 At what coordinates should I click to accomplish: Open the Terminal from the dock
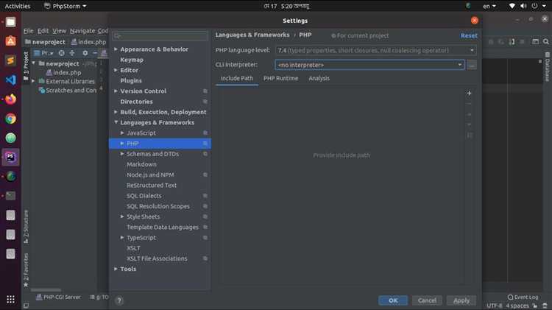(10, 196)
